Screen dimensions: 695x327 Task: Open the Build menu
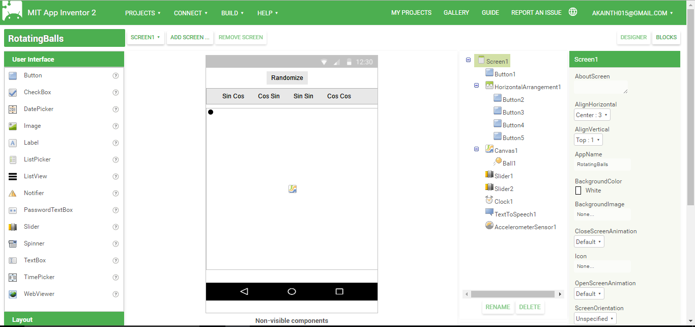click(x=233, y=13)
